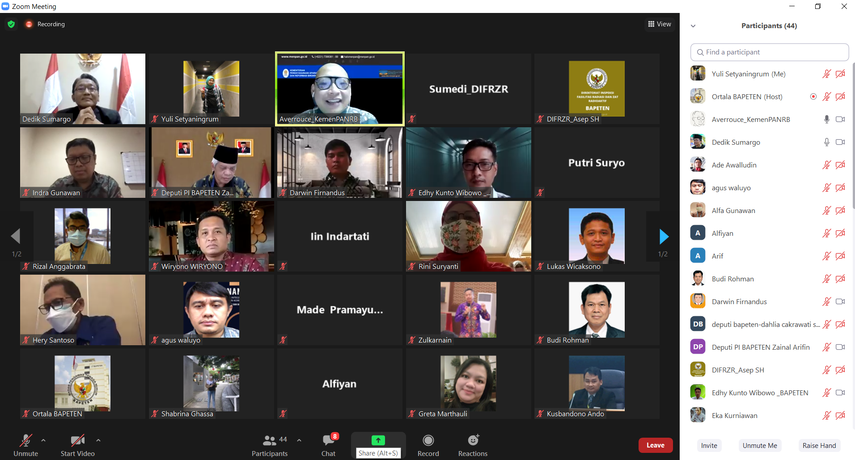
Task: Click the Unmute Me button
Action: coord(760,445)
